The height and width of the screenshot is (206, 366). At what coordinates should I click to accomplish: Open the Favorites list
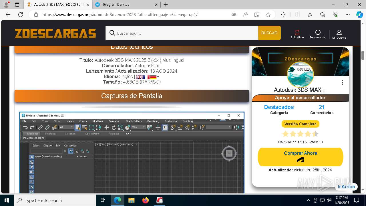310,15
